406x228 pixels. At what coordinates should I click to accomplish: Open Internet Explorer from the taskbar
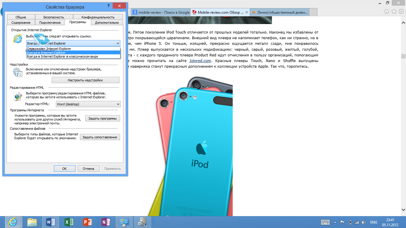coord(12,222)
